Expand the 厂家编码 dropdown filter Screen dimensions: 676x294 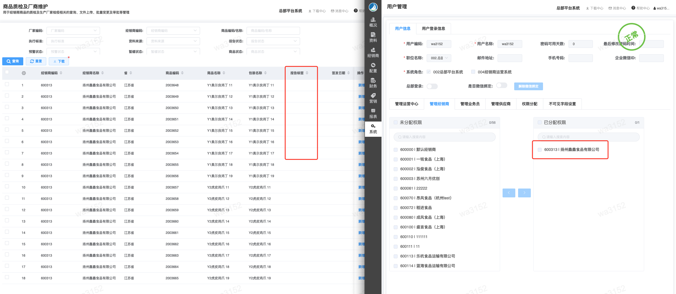click(x=73, y=31)
